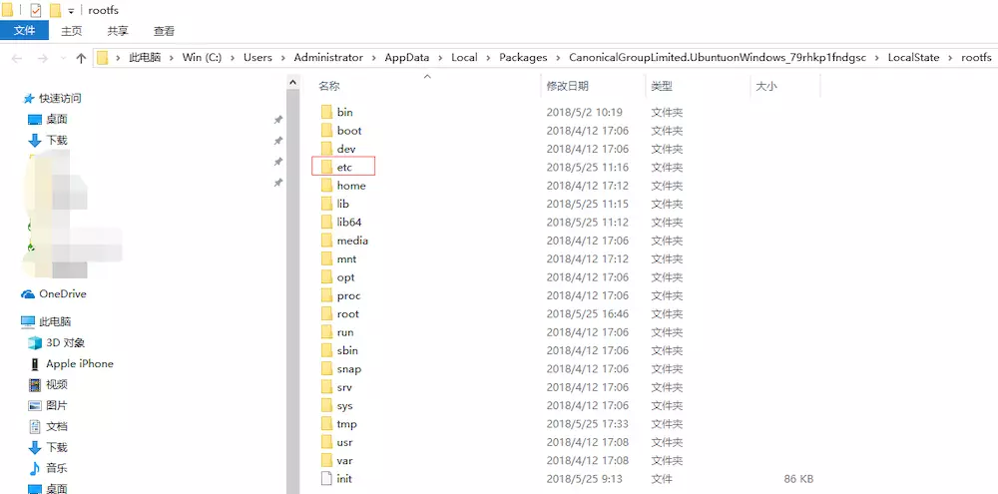Select 快速访问 quick access in sidebar

(60, 99)
